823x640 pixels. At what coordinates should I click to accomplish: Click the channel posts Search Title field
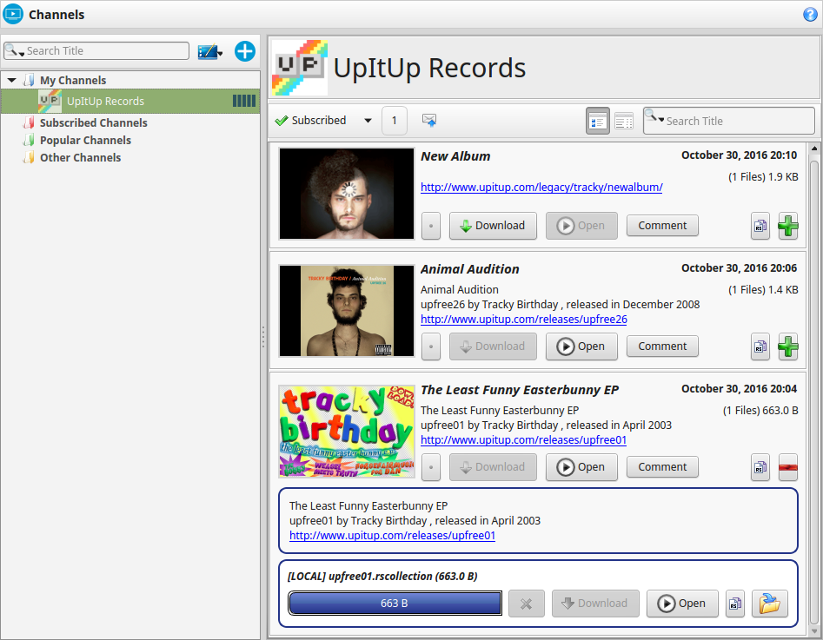[x=728, y=122]
